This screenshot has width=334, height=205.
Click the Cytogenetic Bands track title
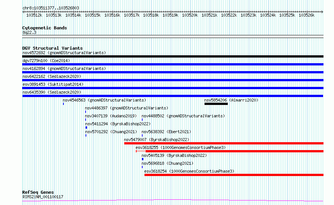click(x=45, y=28)
